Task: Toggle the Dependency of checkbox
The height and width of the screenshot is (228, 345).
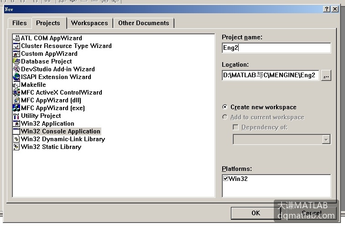Action: [235, 127]
